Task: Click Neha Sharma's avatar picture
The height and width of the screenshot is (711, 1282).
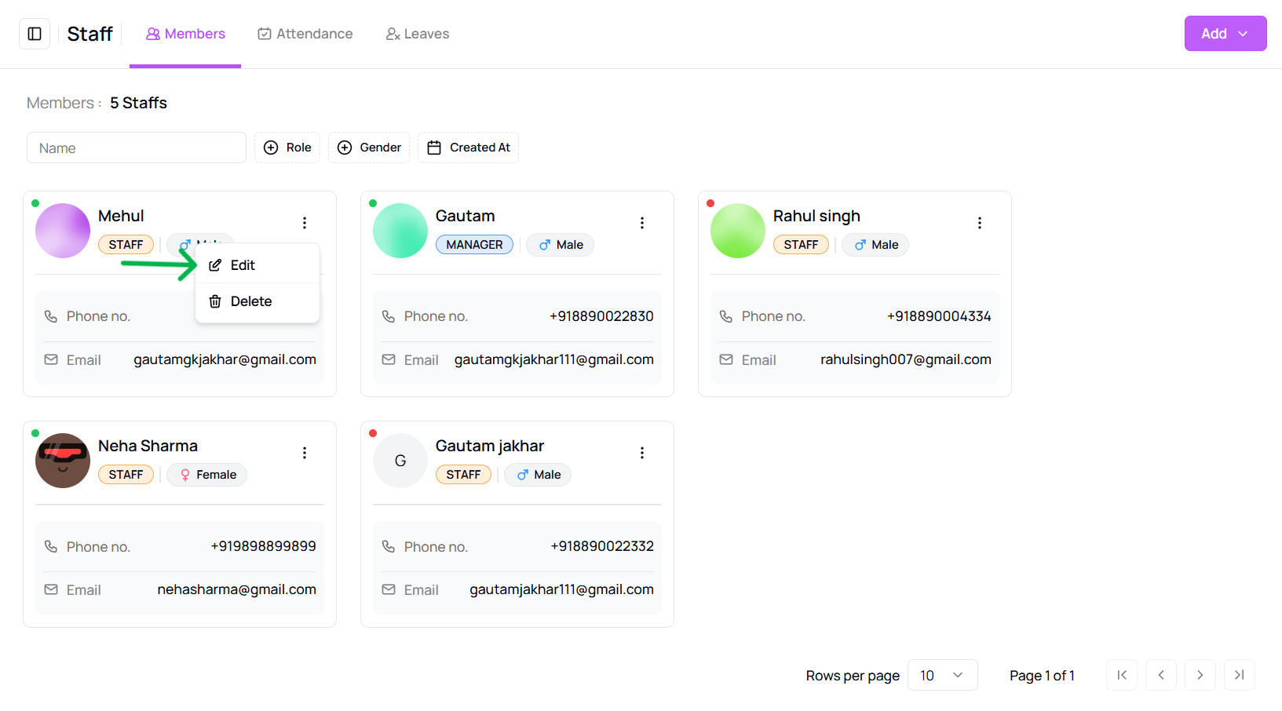Action: 63,461
